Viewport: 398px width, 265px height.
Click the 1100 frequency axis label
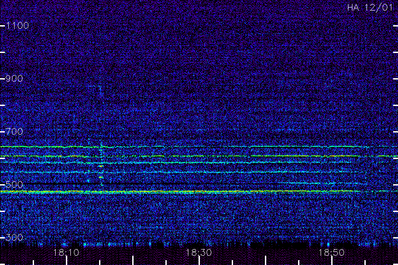point(17,26)
